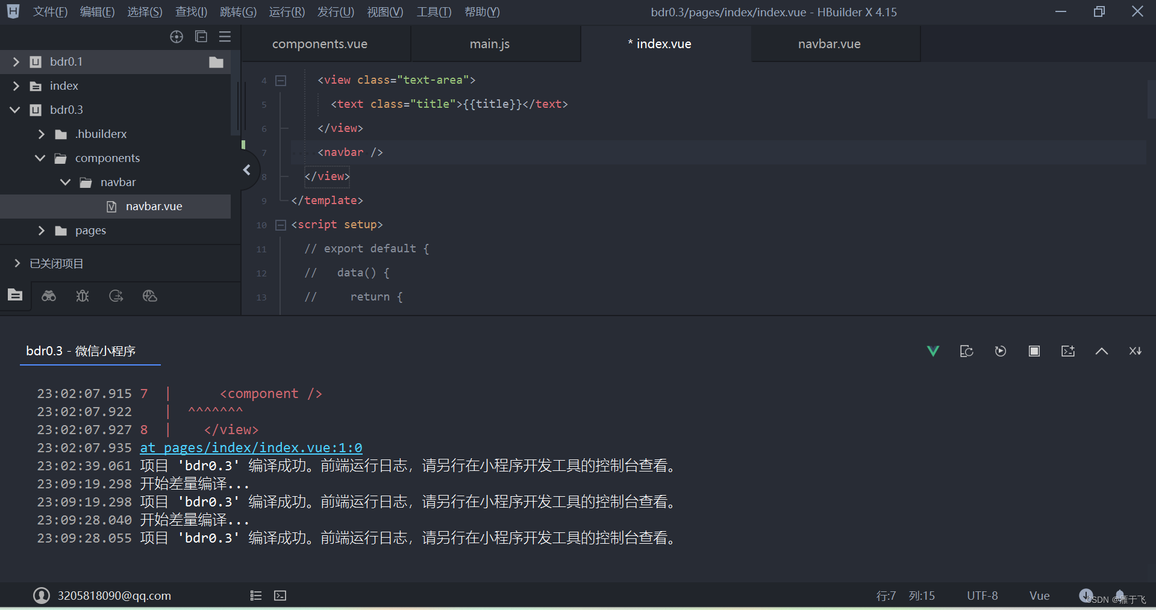
Task: Click the locate-current-file target icon
Action: 177,37
